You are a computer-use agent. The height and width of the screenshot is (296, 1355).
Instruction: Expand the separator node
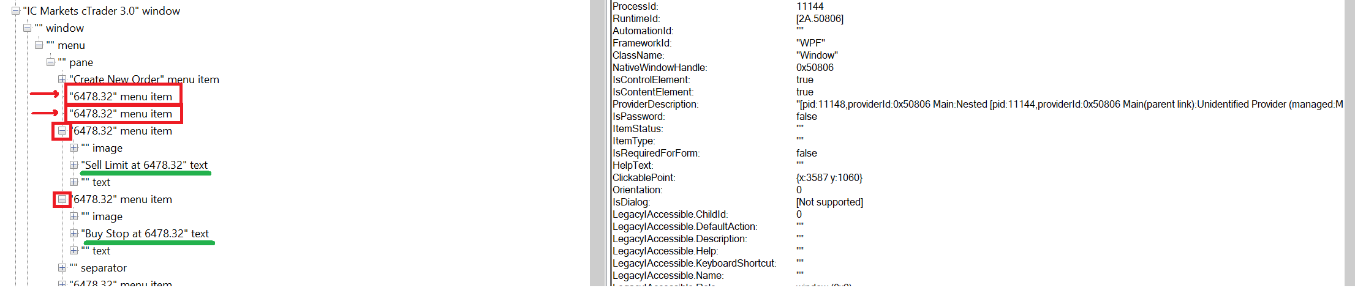(x=62, y=267)
